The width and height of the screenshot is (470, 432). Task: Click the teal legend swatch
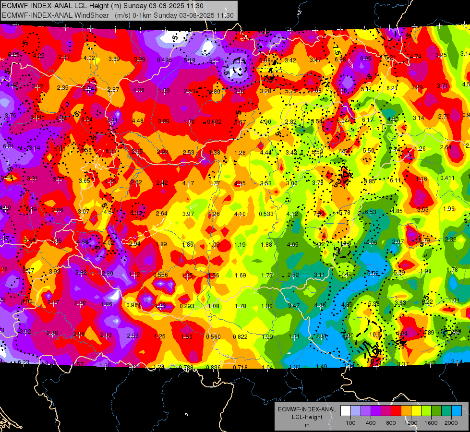pyautogui.click(x=446, y=411)
